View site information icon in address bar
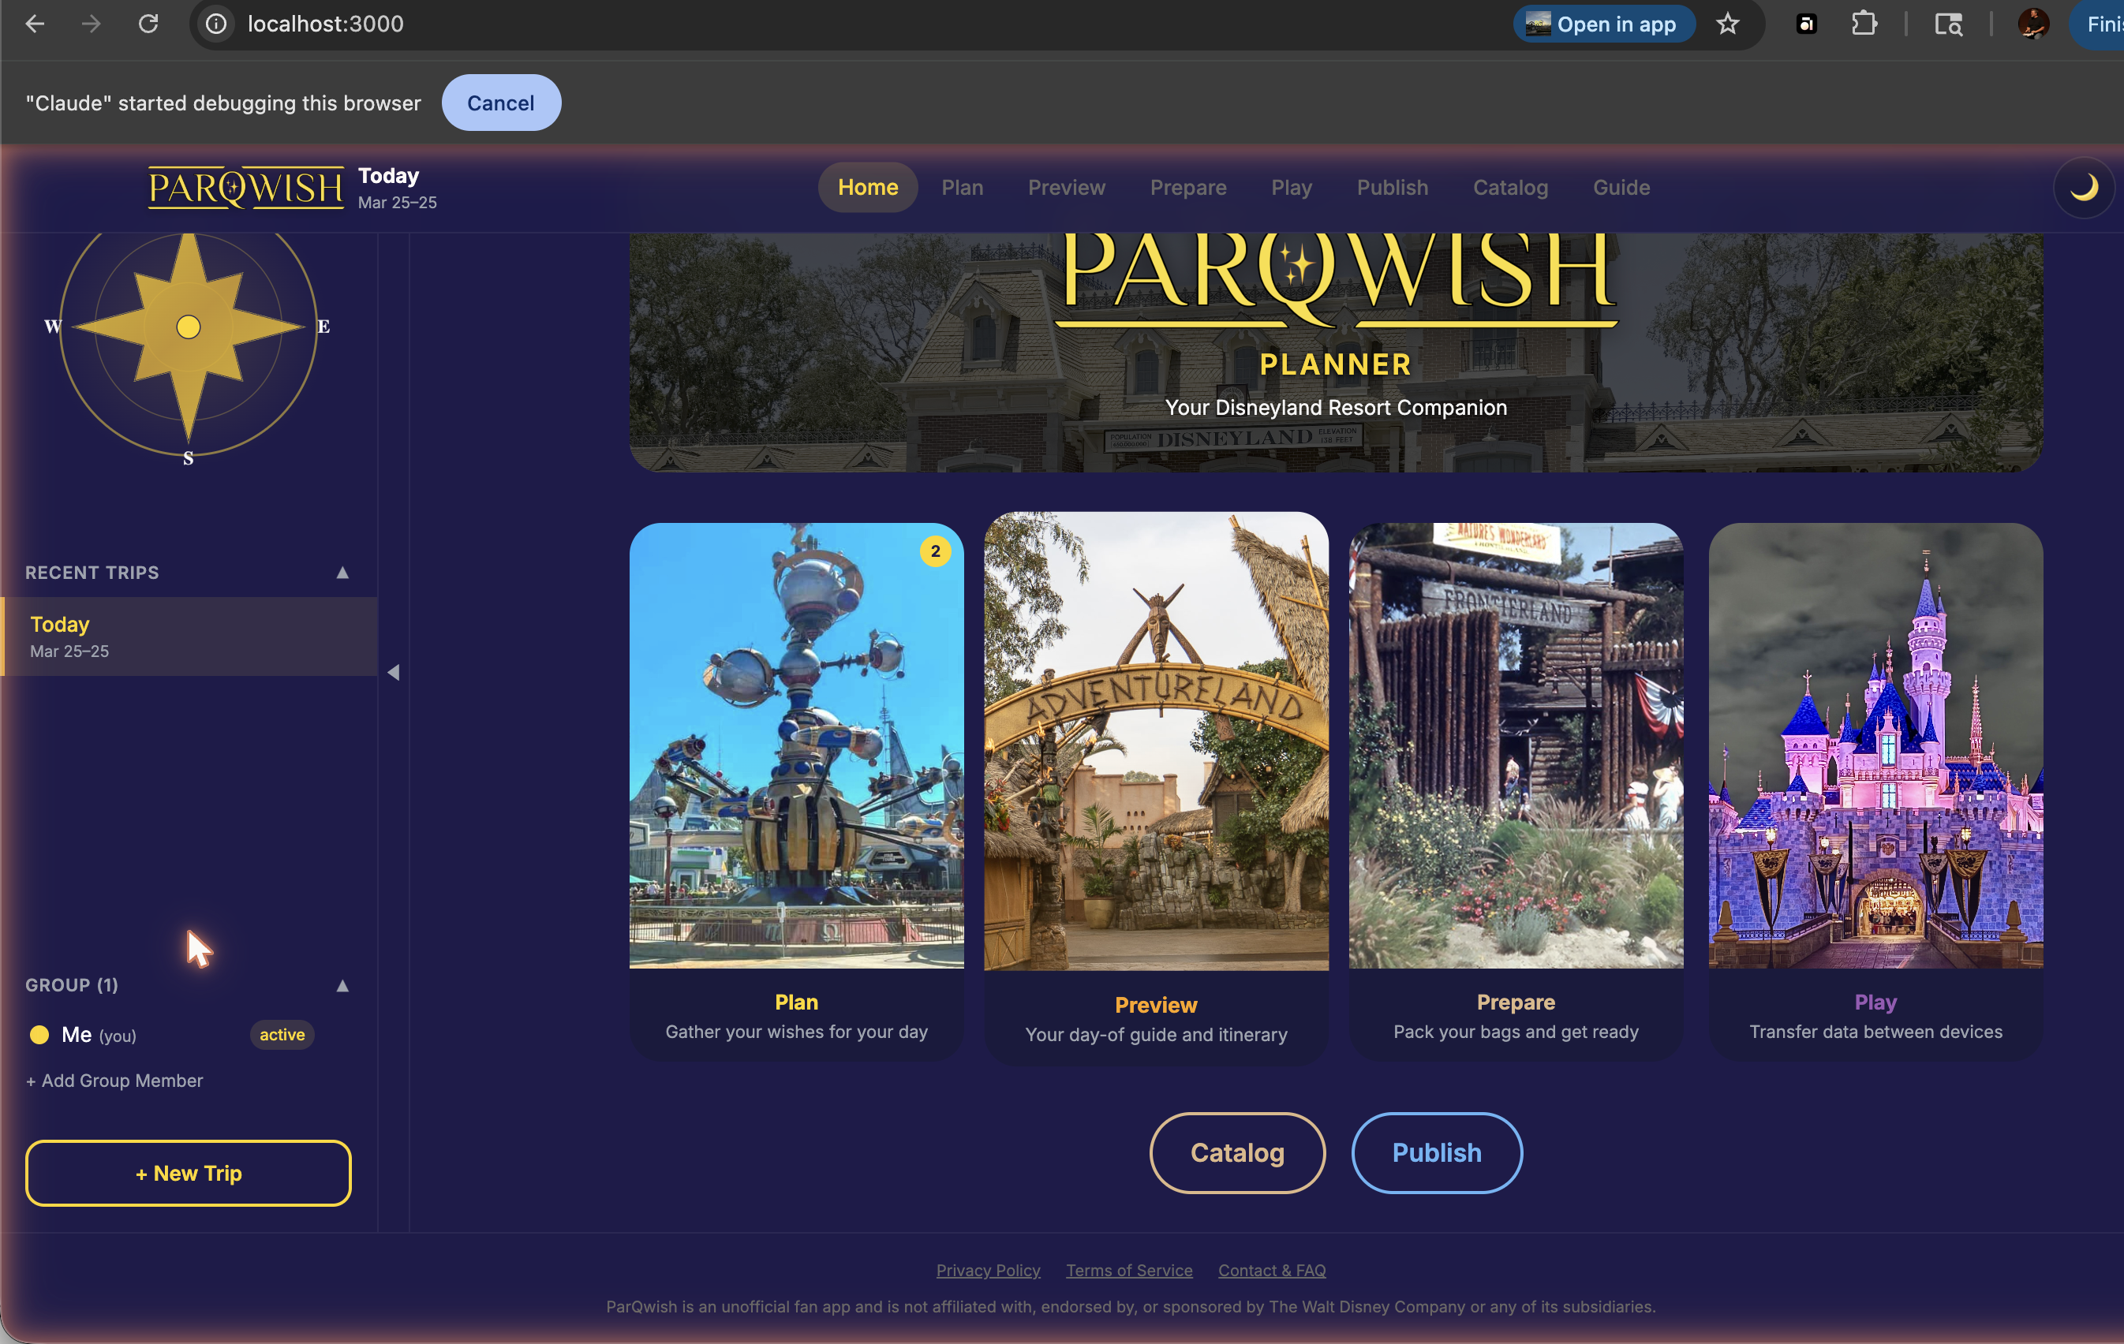Viewport: 2124px width, 1344px height. click(216, 24)
